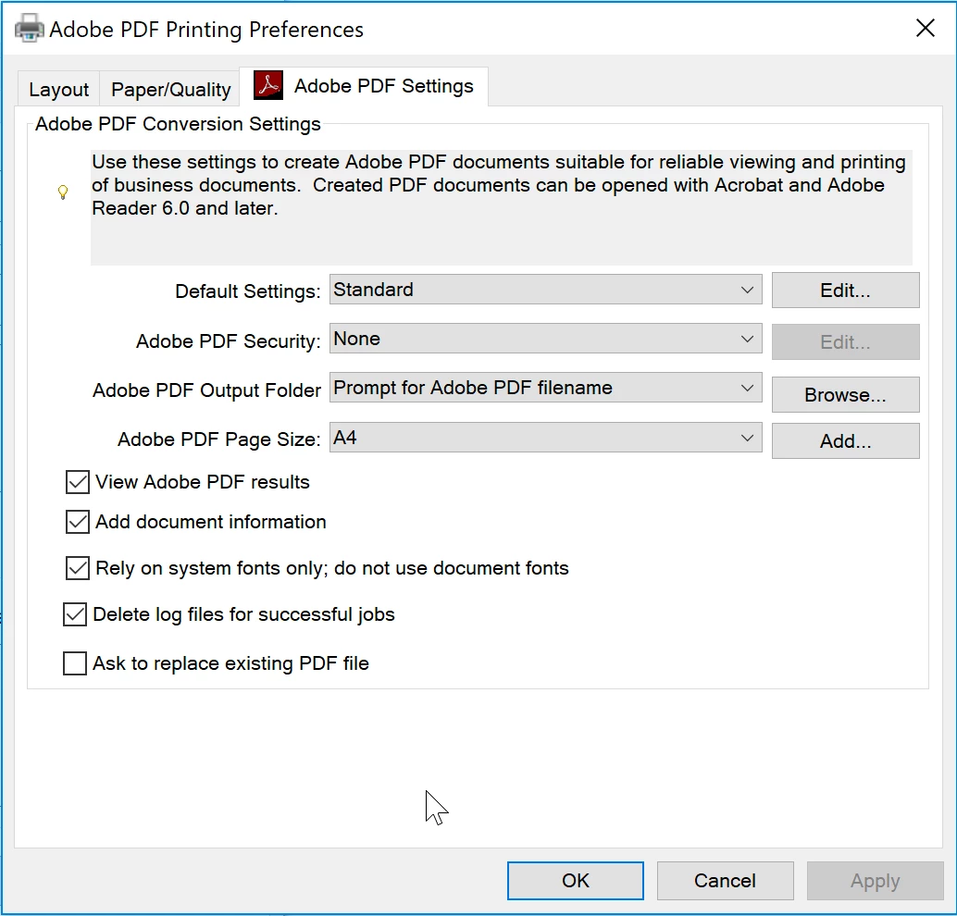The height and width of the screenshot is (916, 957).
Task: Click the Adobe PDF Page Size label
Action: pyautogui.click(x=219, y=439)
